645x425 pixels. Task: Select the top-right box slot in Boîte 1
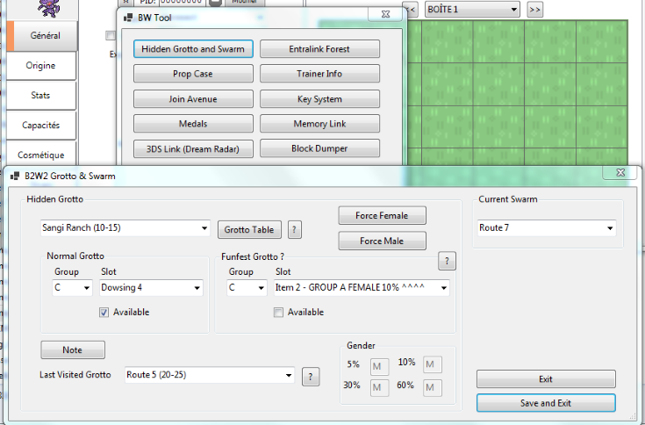coord(601,41)
